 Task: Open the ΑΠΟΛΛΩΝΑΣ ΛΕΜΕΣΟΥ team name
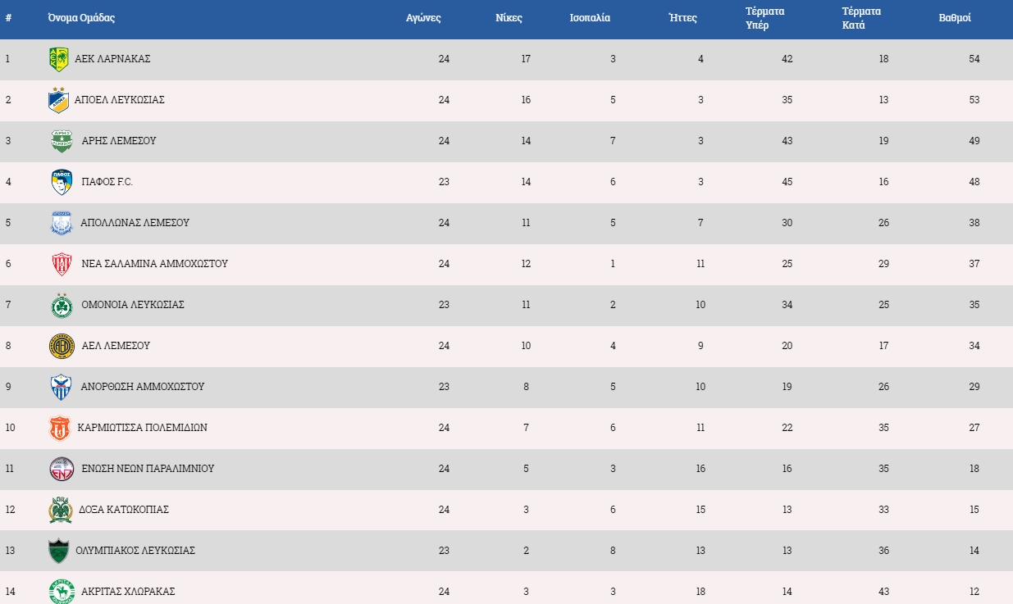(135, 223)
